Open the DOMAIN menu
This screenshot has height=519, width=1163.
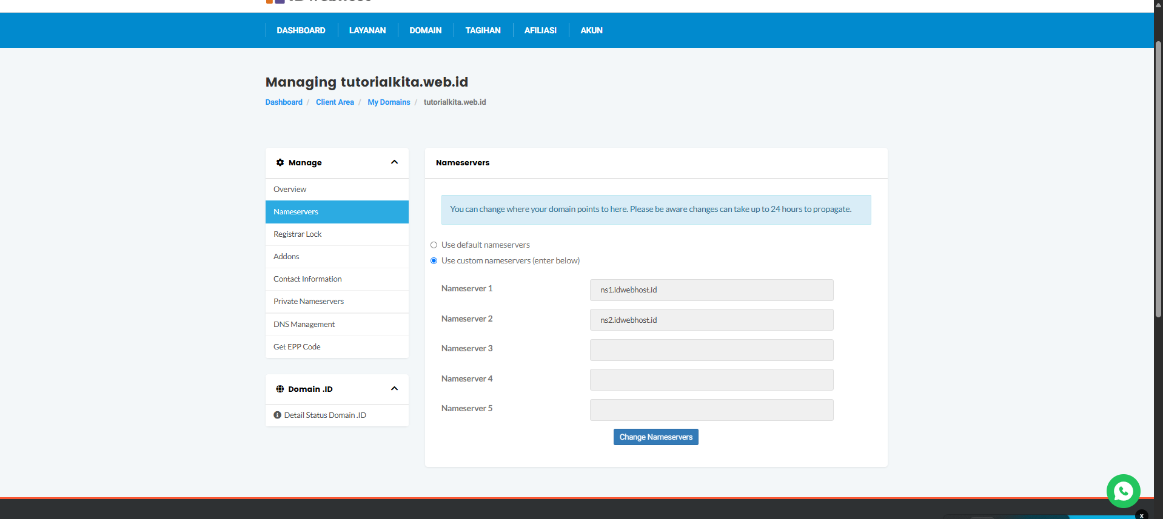(425, 30)
